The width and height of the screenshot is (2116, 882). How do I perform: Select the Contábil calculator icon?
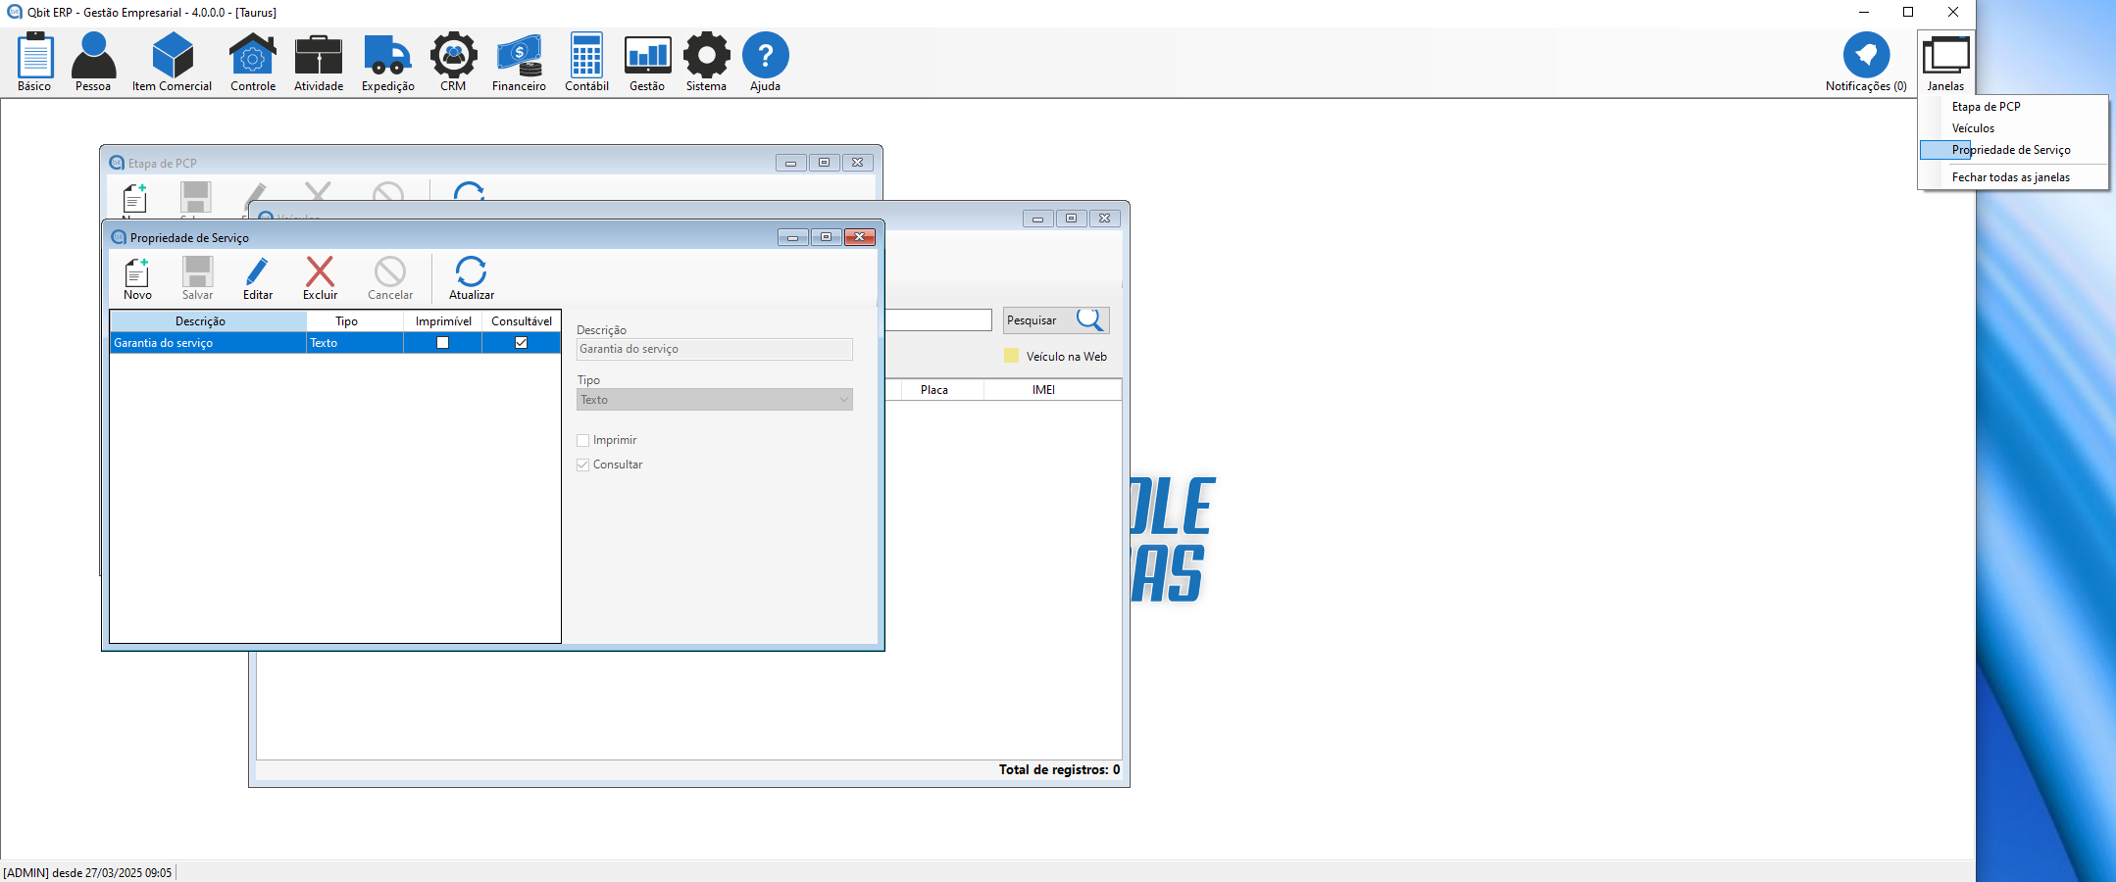586,56
